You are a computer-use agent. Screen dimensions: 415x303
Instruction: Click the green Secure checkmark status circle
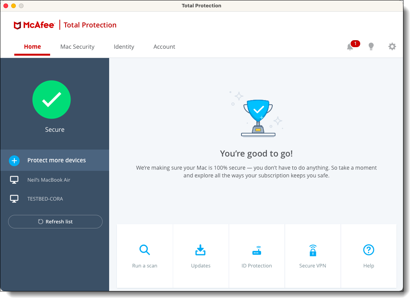point(52,100)
